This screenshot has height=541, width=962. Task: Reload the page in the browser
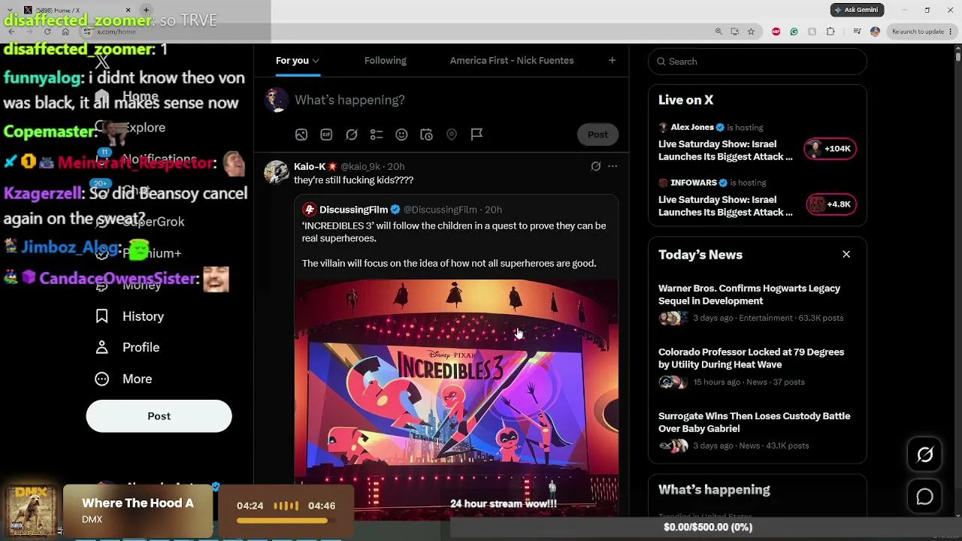tap(47, 32)
